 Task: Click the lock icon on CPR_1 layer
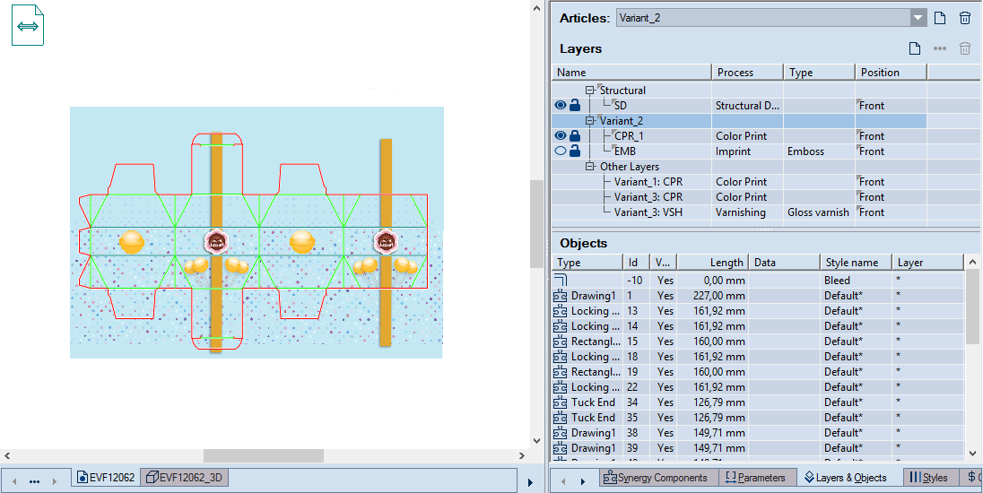[575, 136]
